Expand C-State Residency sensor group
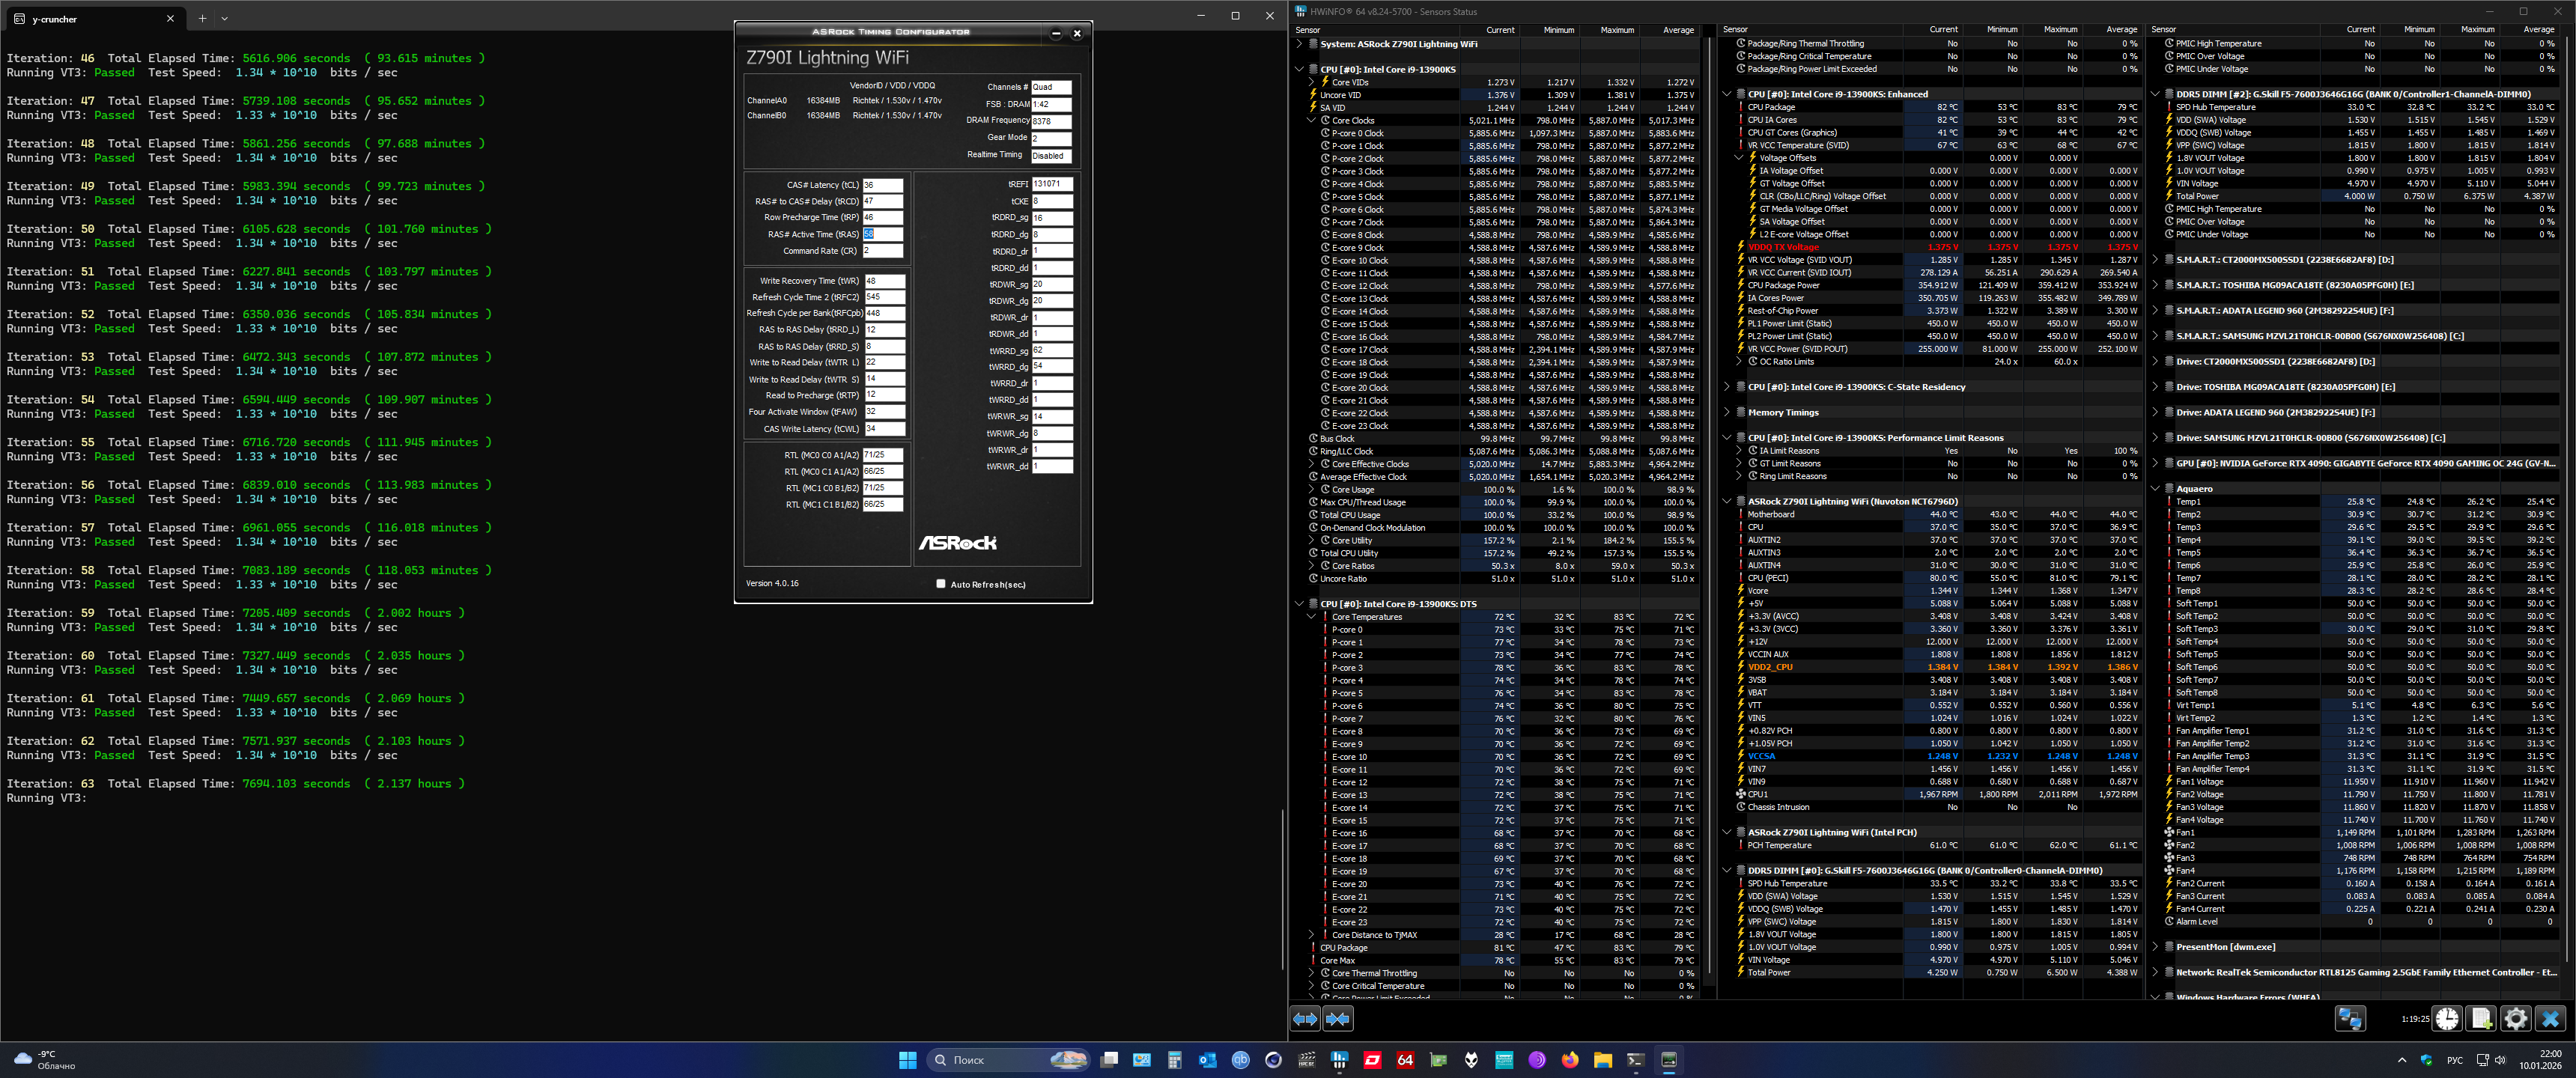The height and width of the screenshot is (1078, 2576). pos(1727,387)
